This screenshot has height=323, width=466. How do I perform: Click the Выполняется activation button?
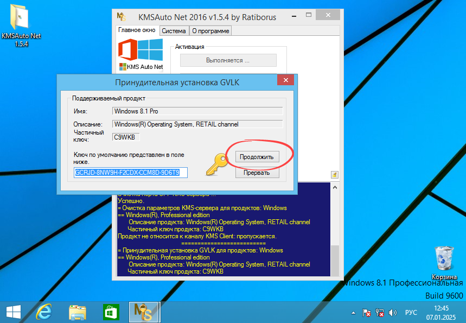[x=228, y=60]
